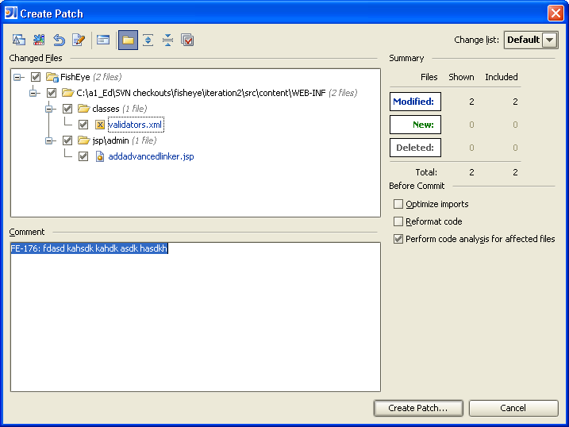Click the Modified summary box

(x=415, y=102)
